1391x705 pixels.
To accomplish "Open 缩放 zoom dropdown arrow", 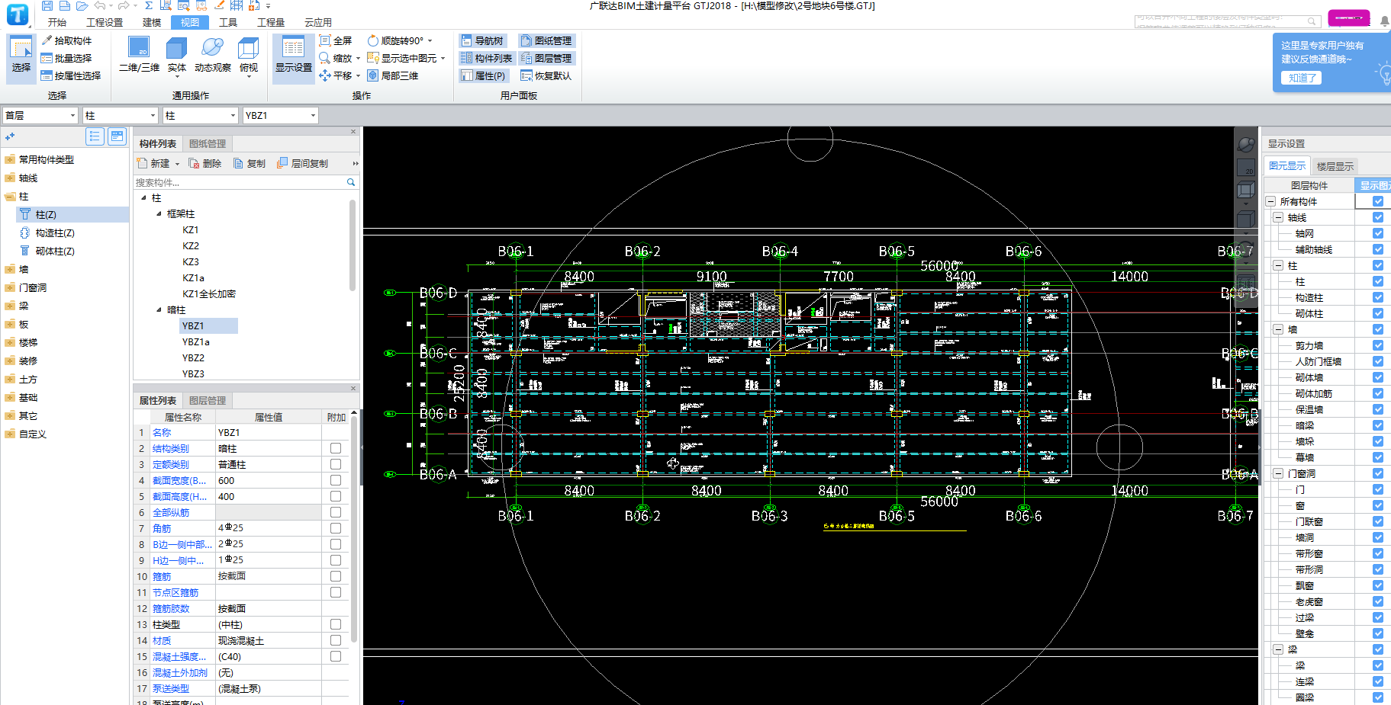I will pyautogui.click(x=358, y=58).
